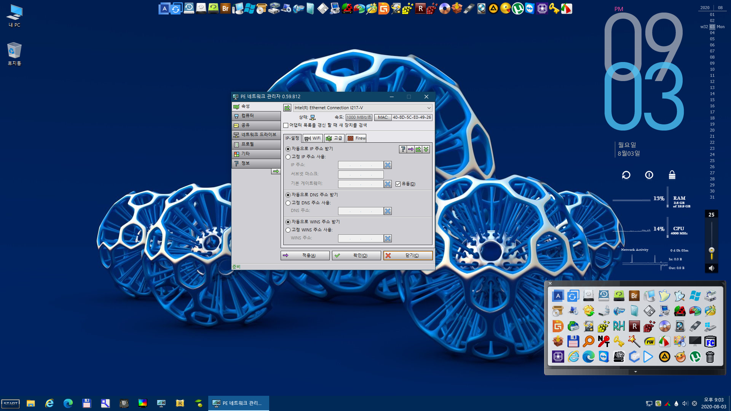
Task: Click the volume slider knob on the right widget
Action: coord(711,250)
